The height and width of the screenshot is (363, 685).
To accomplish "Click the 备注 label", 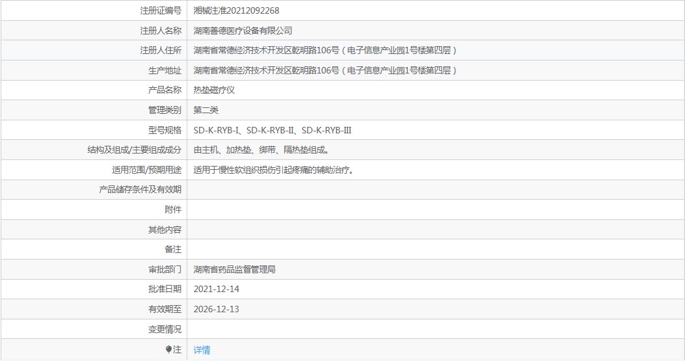I will click(x=173, y=249).
